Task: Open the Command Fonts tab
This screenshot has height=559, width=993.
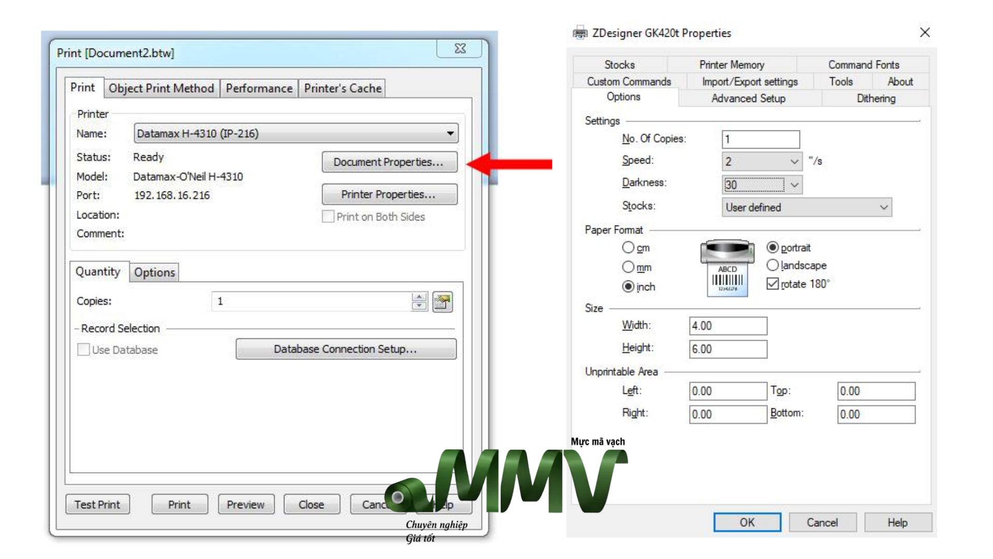Action: (x=864, y=65)
